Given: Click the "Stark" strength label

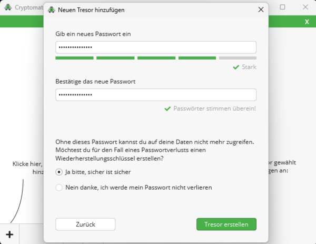Looking at the screenshot, I should pos(249,67).
